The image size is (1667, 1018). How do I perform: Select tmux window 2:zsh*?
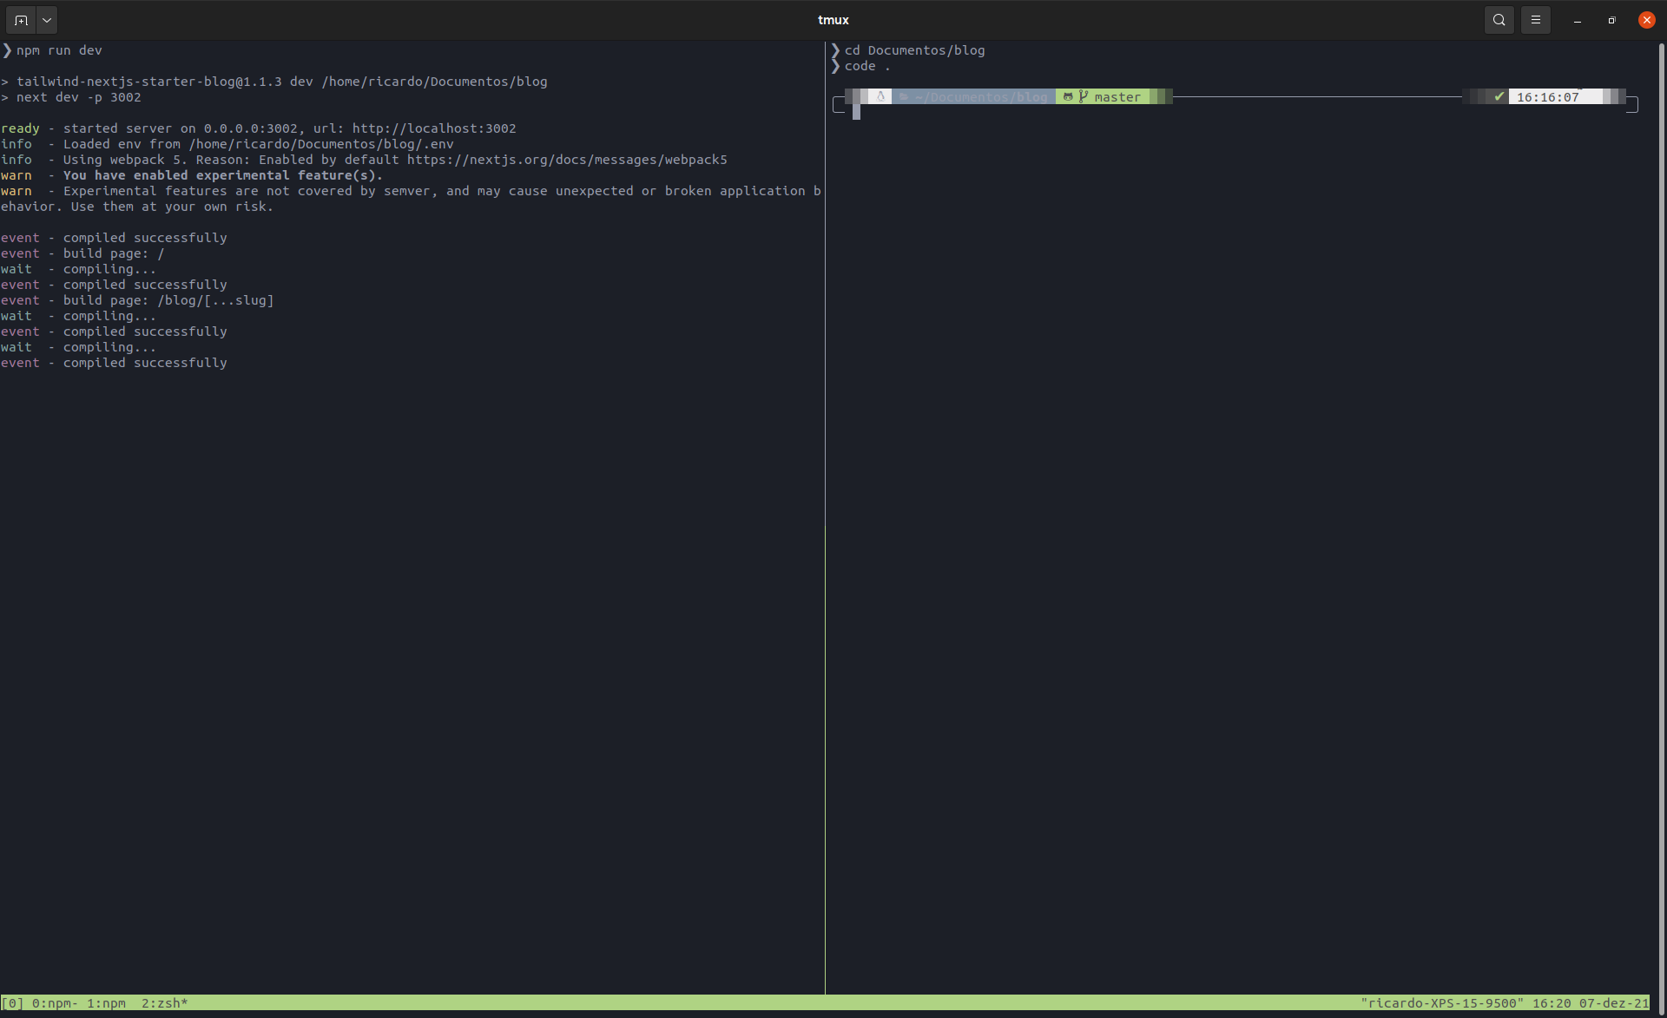[165, 1003]
